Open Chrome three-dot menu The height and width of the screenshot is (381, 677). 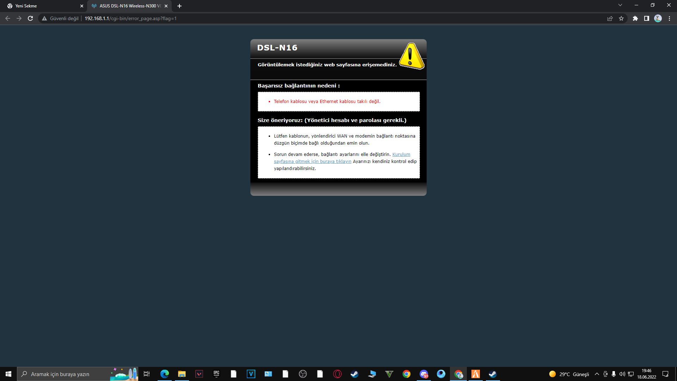tap(669, 18)
